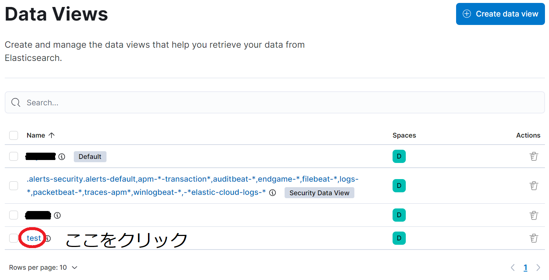Image resolution: width=549 pixels, height=280 pixels.
Task: Select the header checkbox to select all rows
Action: (x=13, y=135)
